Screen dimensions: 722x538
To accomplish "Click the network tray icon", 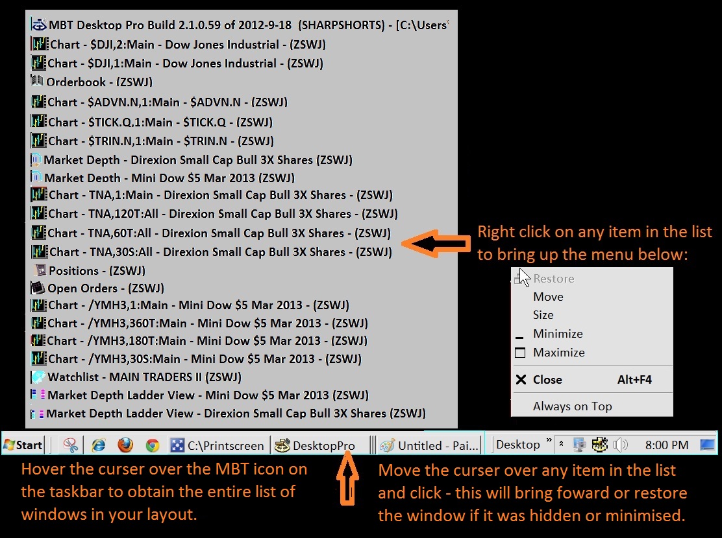I will (x=579, y=445).
